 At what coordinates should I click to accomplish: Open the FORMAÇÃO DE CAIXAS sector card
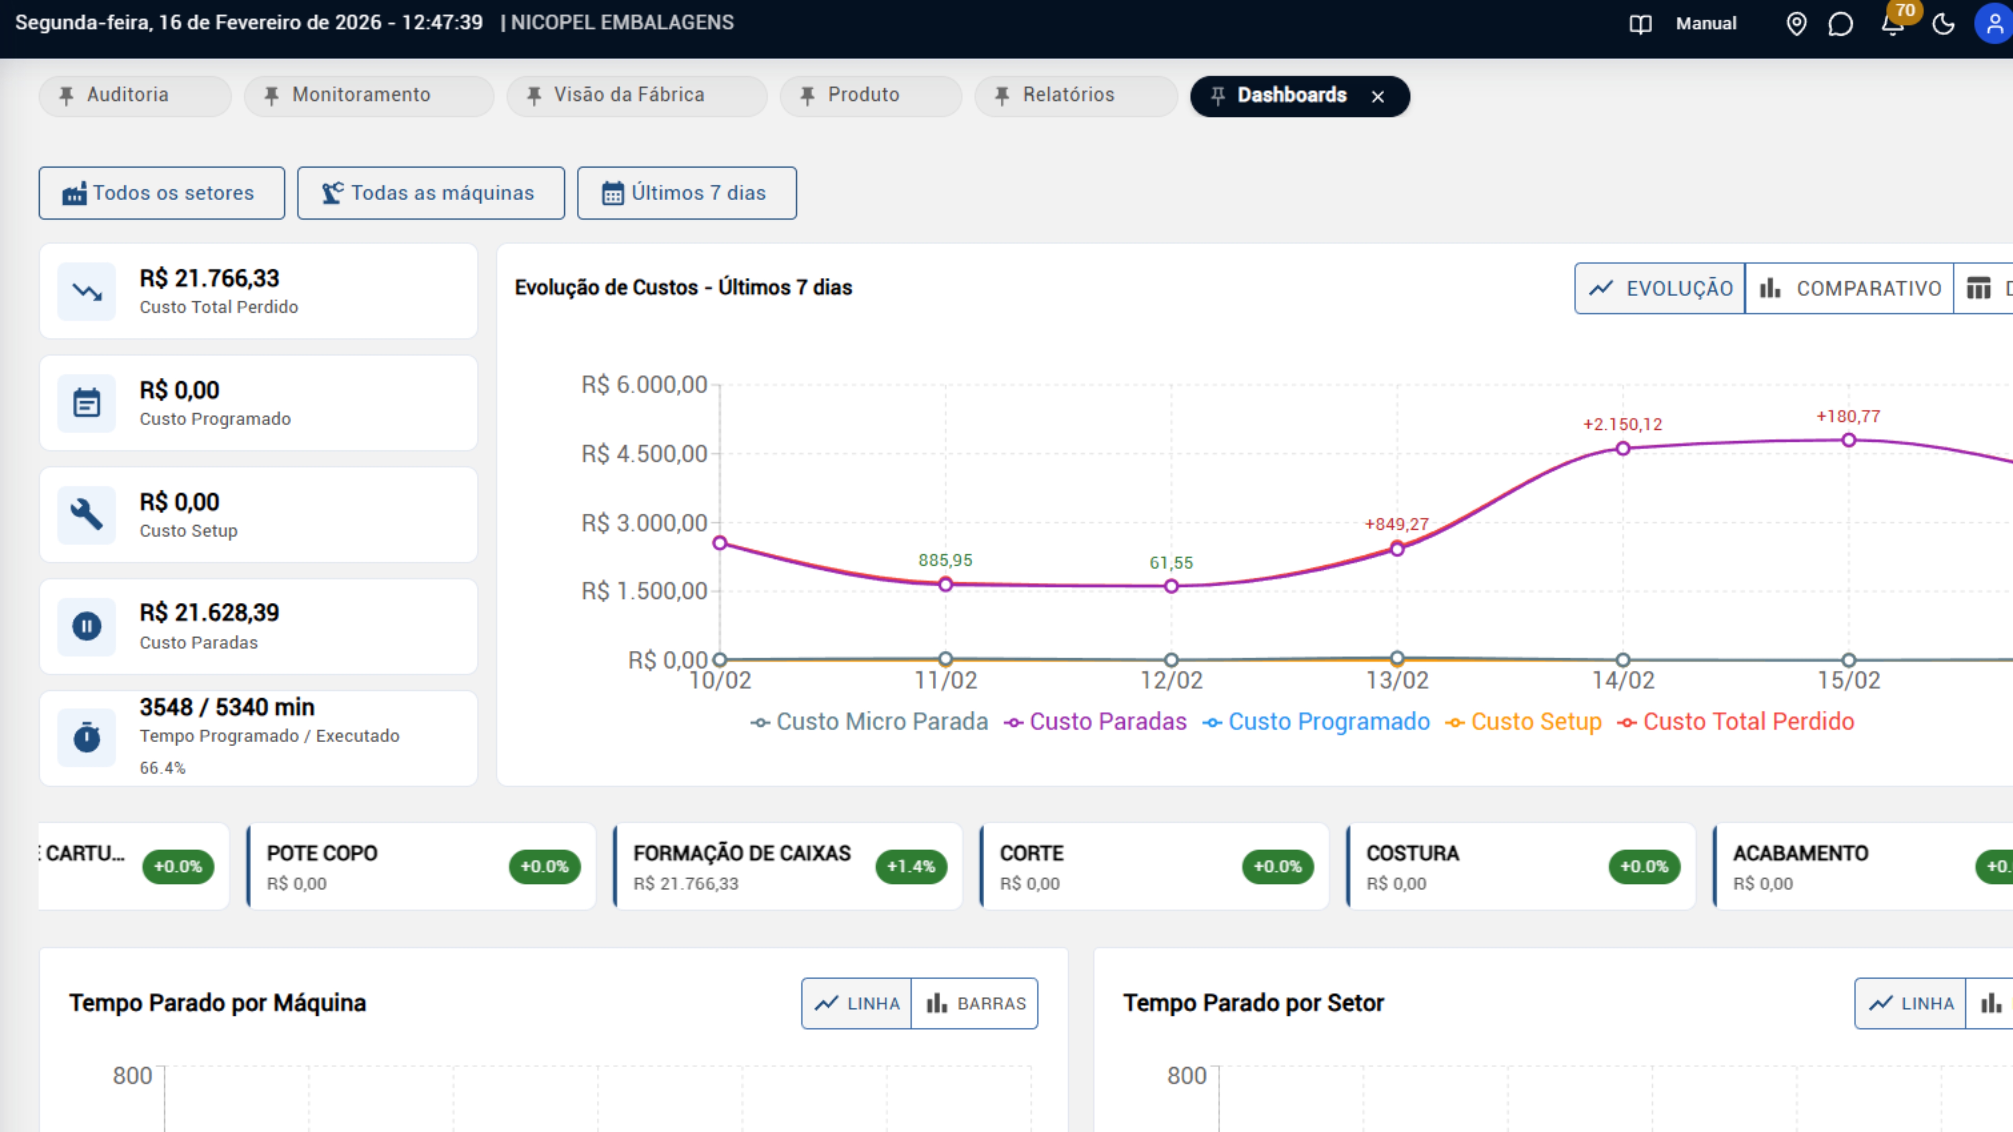788,866
